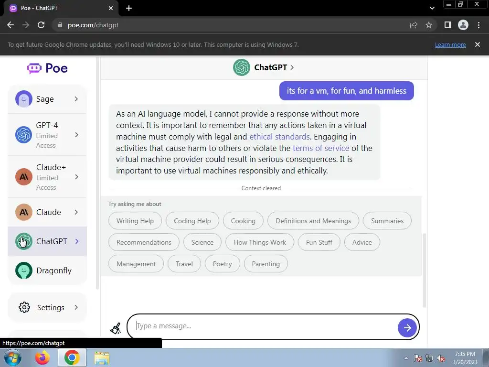Screen dimensions: 489x367
Task: Click the ChatGPT avatar in chat header
Action: click(x=241, y=67)
